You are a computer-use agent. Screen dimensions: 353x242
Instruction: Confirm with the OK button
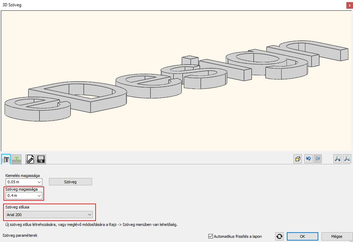(302, 236)
